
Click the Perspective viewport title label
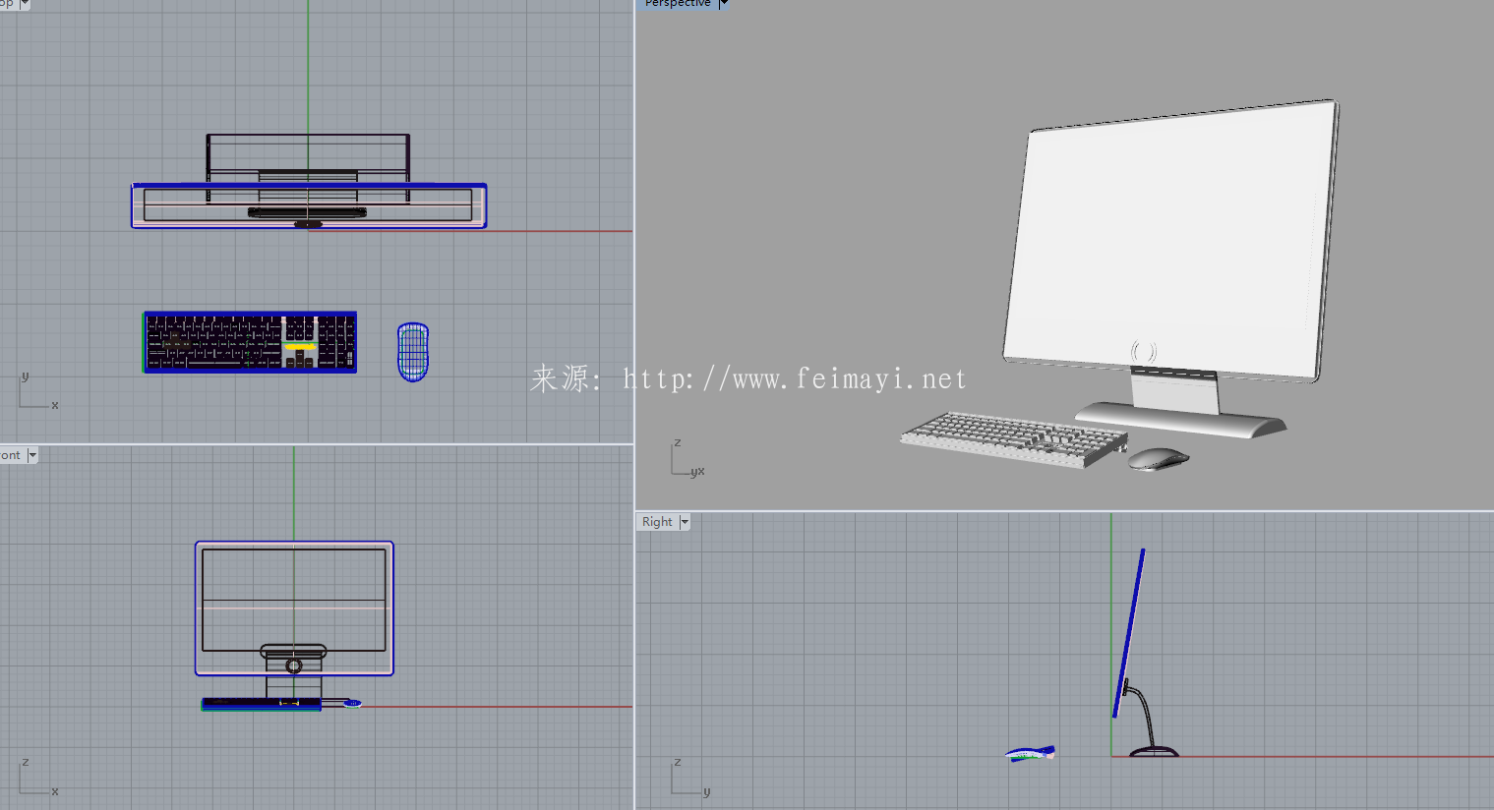point(677,4)
